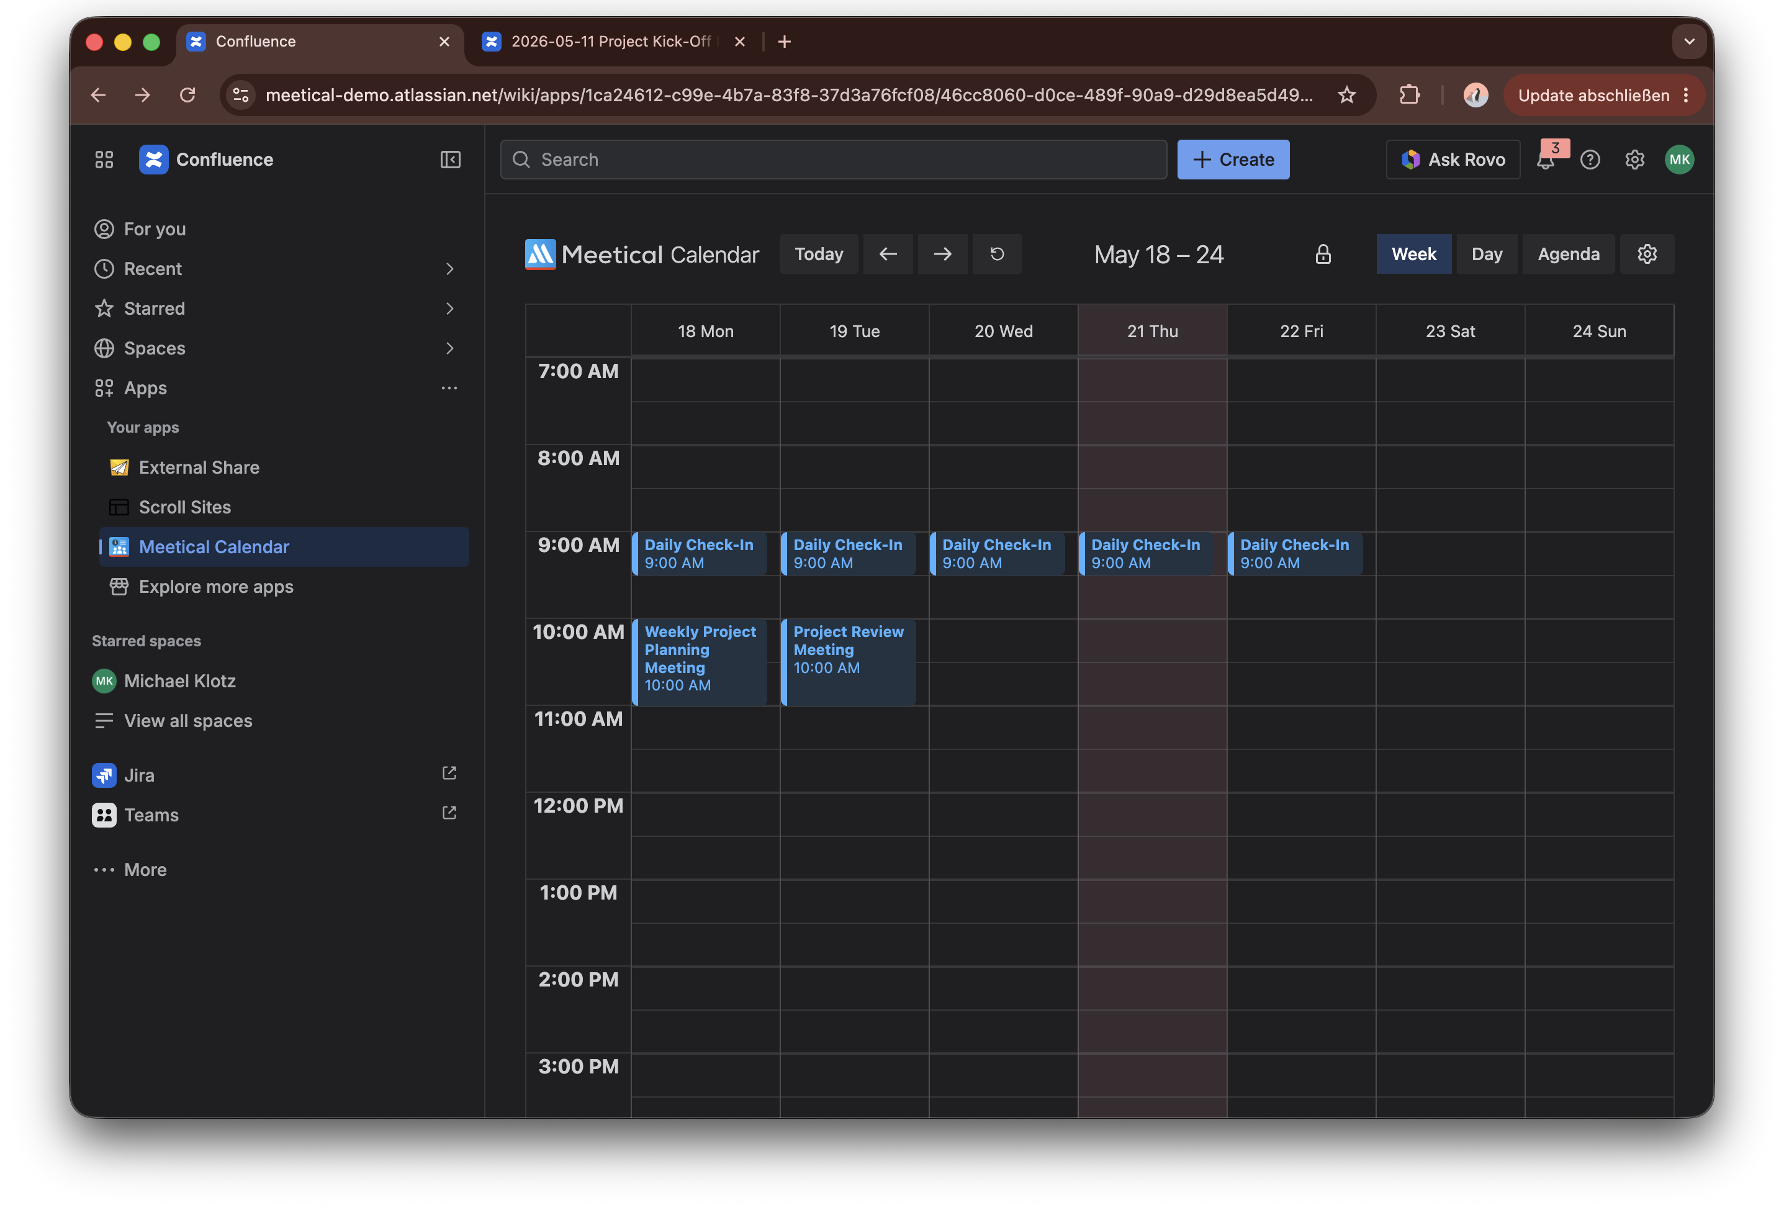Expand the Spaces submenu chevron
The width and height of the screenshot is (1784, 1210).
pyautogui.click(x=450, y=348)
